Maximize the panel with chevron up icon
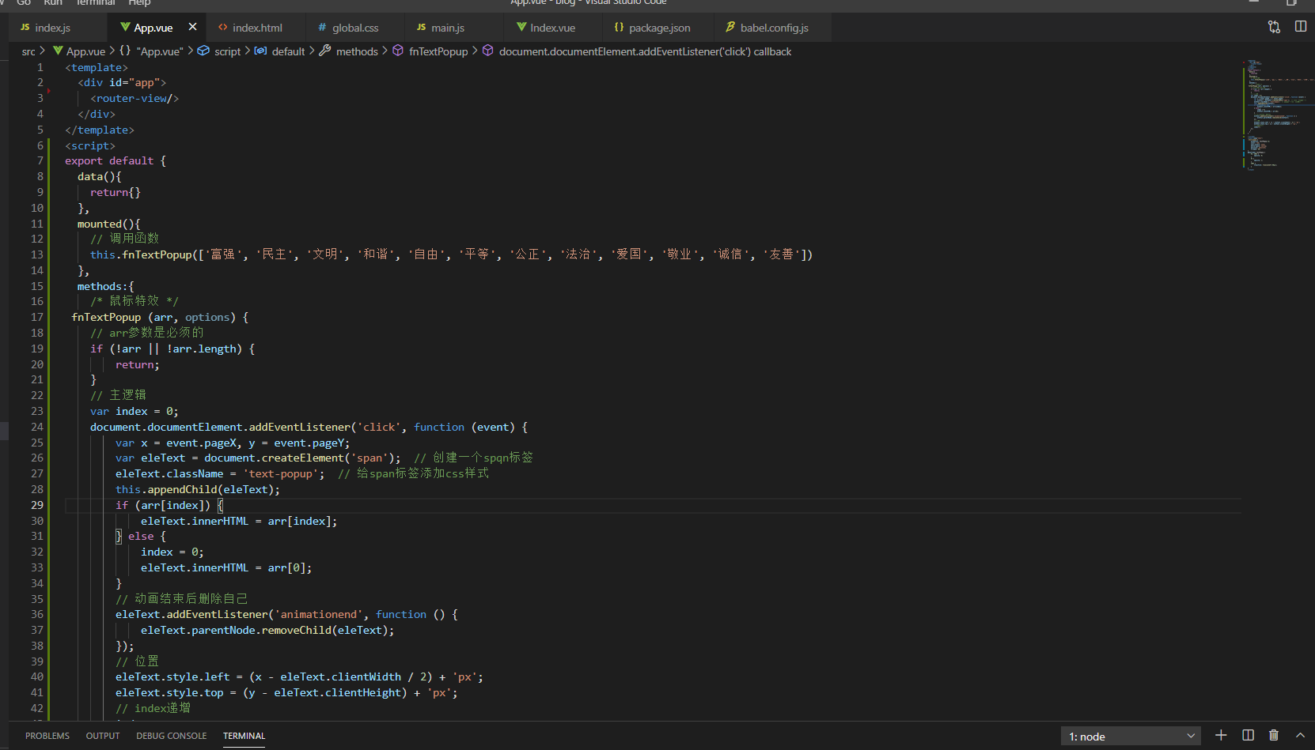 pos(1300,736)
